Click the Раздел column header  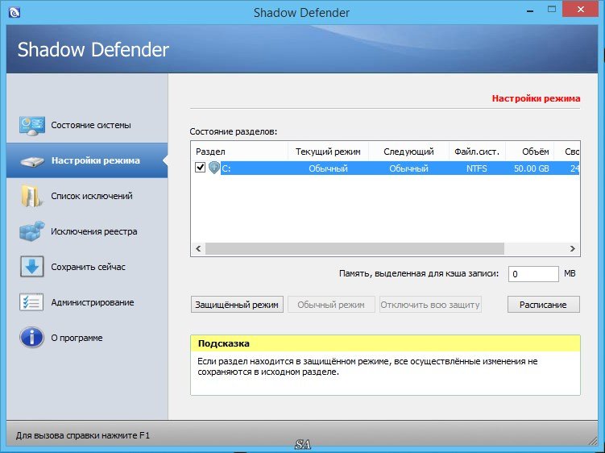239,152
